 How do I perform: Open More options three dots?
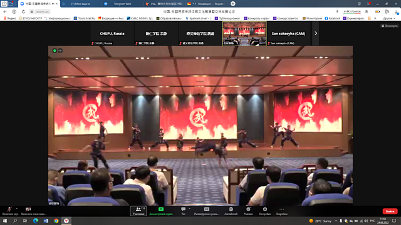tap(281, 211)
